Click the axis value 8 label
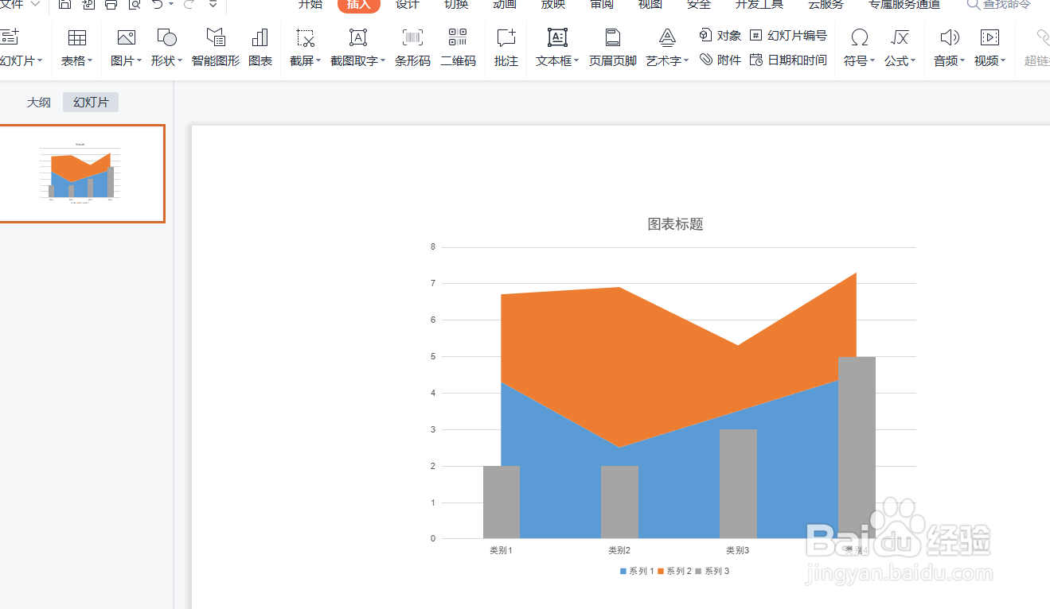The width and height of the screenshot is (1050, 609). point(433,247)
